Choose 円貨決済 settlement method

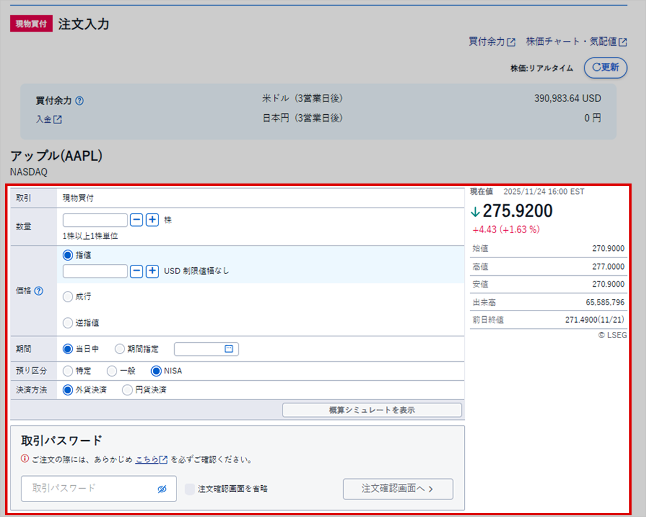point(128,390)
